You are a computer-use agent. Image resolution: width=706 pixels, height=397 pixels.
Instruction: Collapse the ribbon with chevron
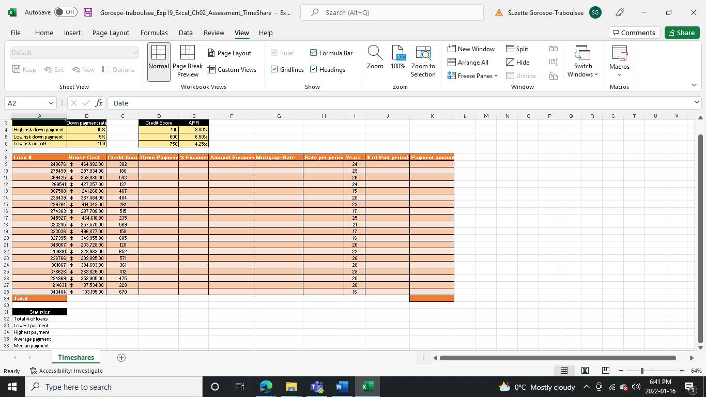pos(694,85)
